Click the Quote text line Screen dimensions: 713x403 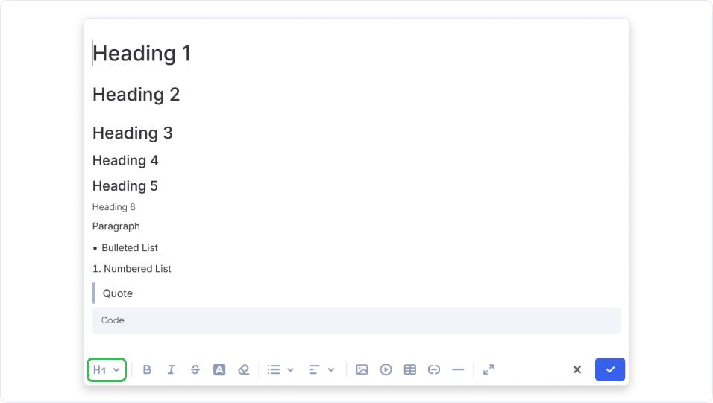pyautogui.click(x=118, y=293)
